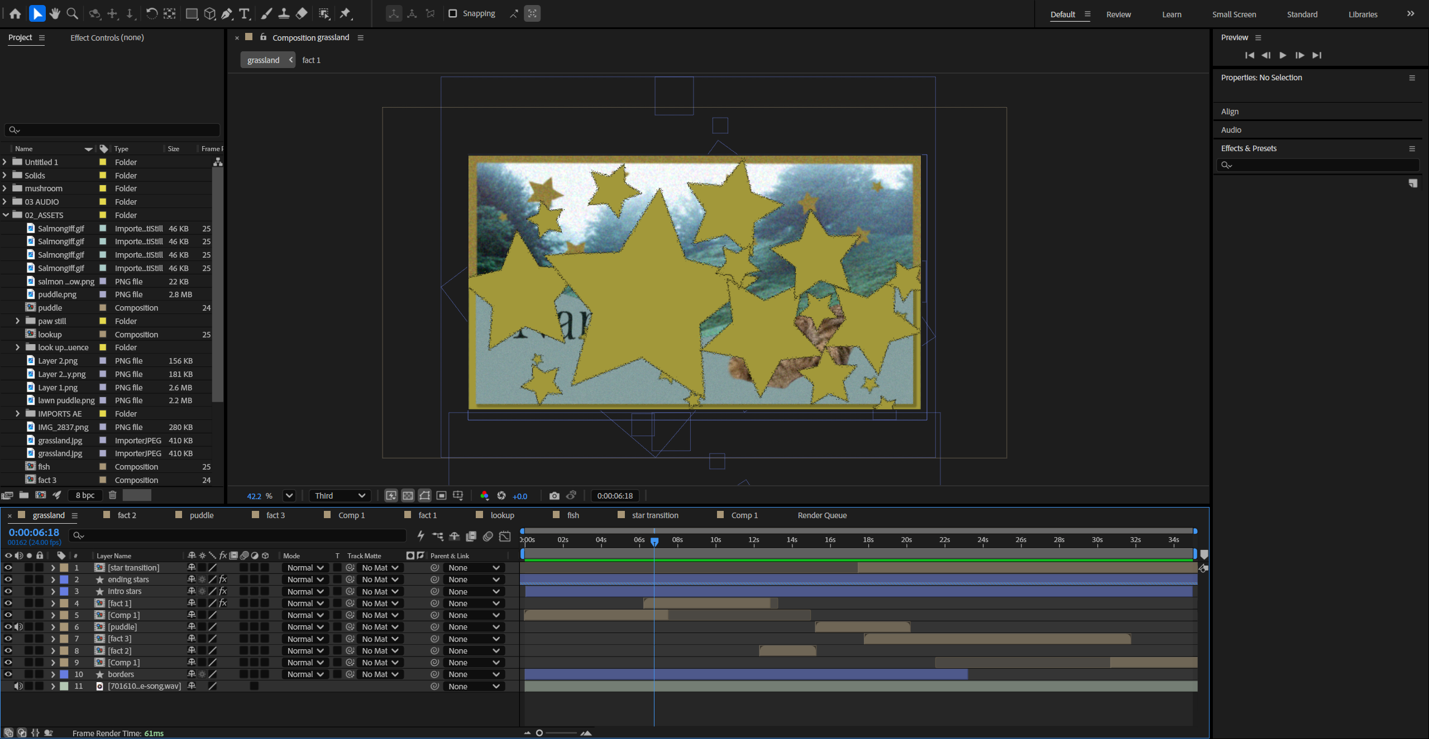The image size is (1429, 739).
Task: Open the magnification ratio dropdown
Action: pyautogui.click(x=289, y=496)
